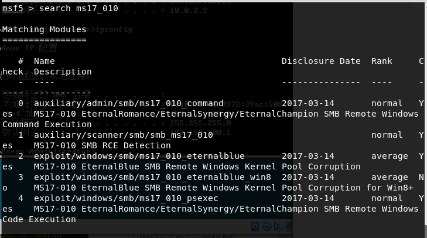Click module auxiliary/admin/smb/ms17_010_command
Viewport: 427px width, 238px height.
tap(128, 103)
